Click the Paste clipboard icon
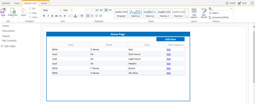Screen dimensions: 255x104 point(23,11)
